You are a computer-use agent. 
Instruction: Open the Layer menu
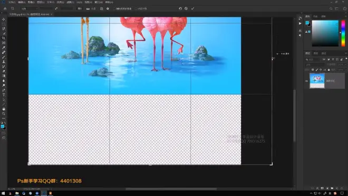pyautogui.click(x=41, y=2)
